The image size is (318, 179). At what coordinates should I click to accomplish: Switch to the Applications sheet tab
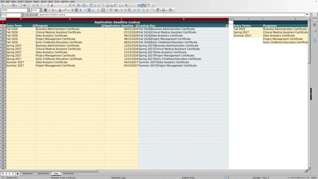pos(43,173)
